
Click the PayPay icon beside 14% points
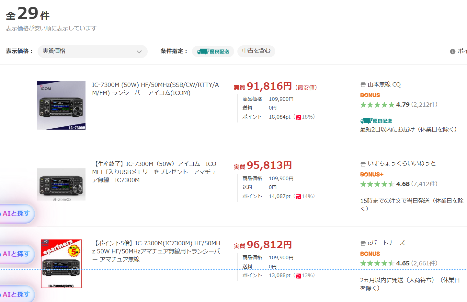coord(298,197)
